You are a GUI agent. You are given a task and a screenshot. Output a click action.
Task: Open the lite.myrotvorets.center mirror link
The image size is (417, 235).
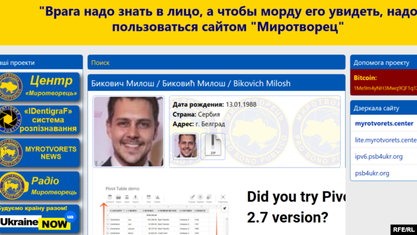click(x=386, y=140)
